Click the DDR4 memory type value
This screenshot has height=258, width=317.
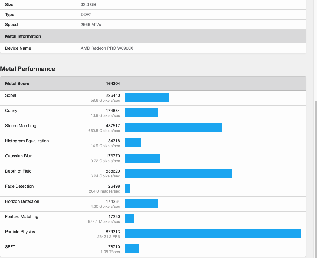pyautogui.click(x=86, y=15)
